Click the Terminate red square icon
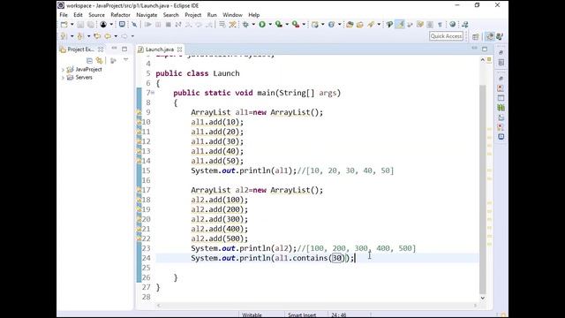Screen dimensions: 565x318 point(169,25)
